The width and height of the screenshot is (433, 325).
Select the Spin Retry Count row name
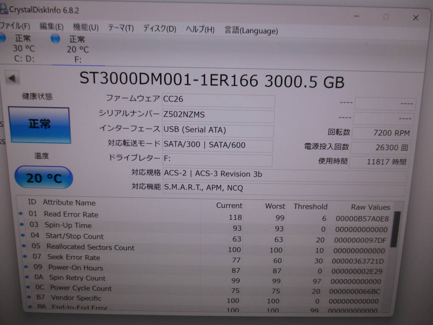[x=78, y=278]
